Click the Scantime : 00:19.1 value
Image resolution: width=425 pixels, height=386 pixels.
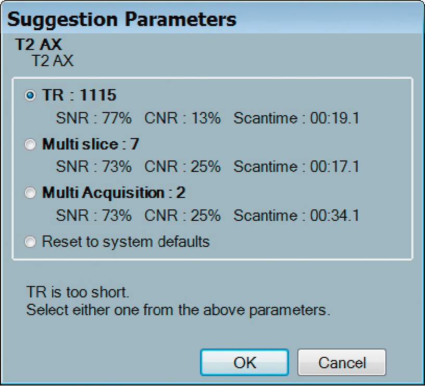296,118
